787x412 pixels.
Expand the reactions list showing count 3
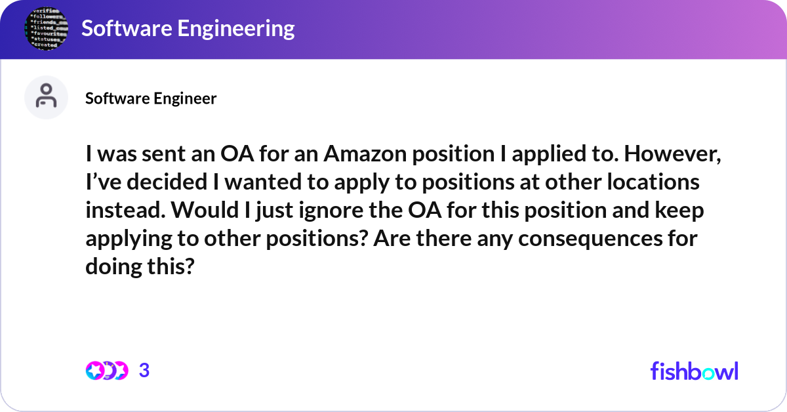144,370
